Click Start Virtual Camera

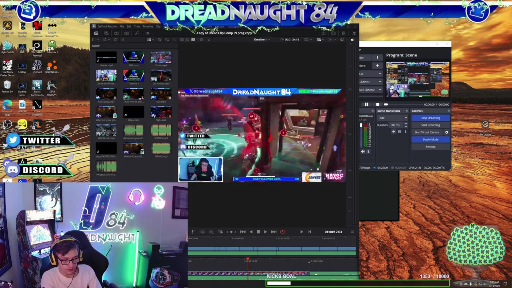pyautogui.click(x=427, y=132)
